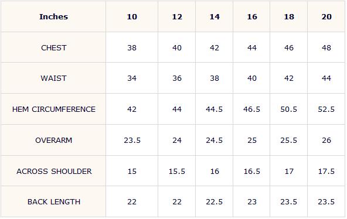The image size is (347, 219).
Task: Click the ACROSS SHOULDER row label
Action: tap(53, 171)
